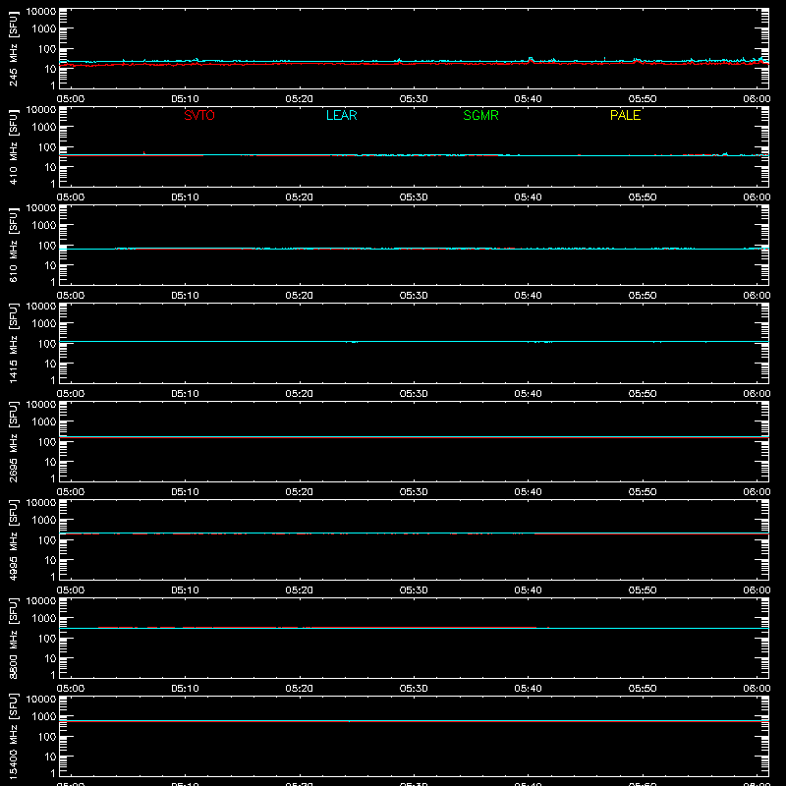Select the 15400 MHz [SFU] axis title
This screenshot has width=786, height=786.
click(13, 736)
